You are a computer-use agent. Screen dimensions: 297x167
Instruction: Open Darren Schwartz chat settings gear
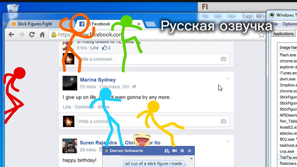[182, 151]
